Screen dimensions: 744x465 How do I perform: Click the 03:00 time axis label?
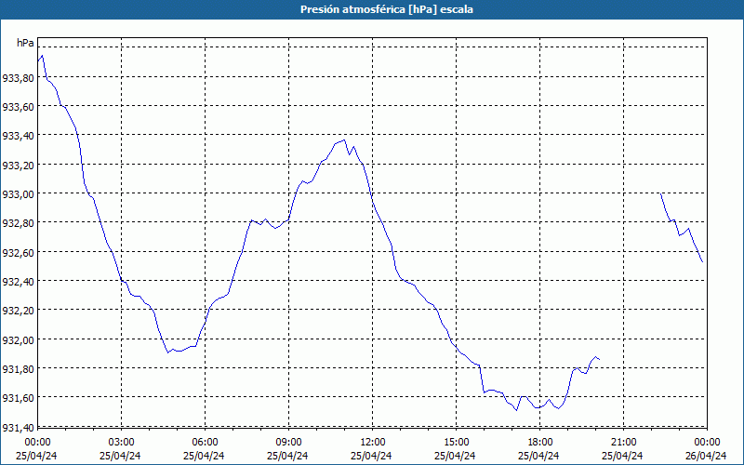(121, 443)
